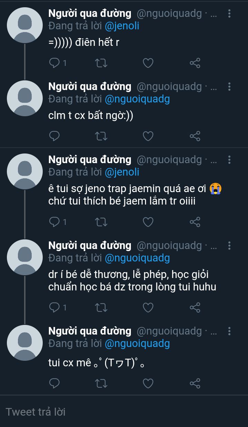Like the "clm t cx bất ngờ" tweet

click(x=148, y=136)
